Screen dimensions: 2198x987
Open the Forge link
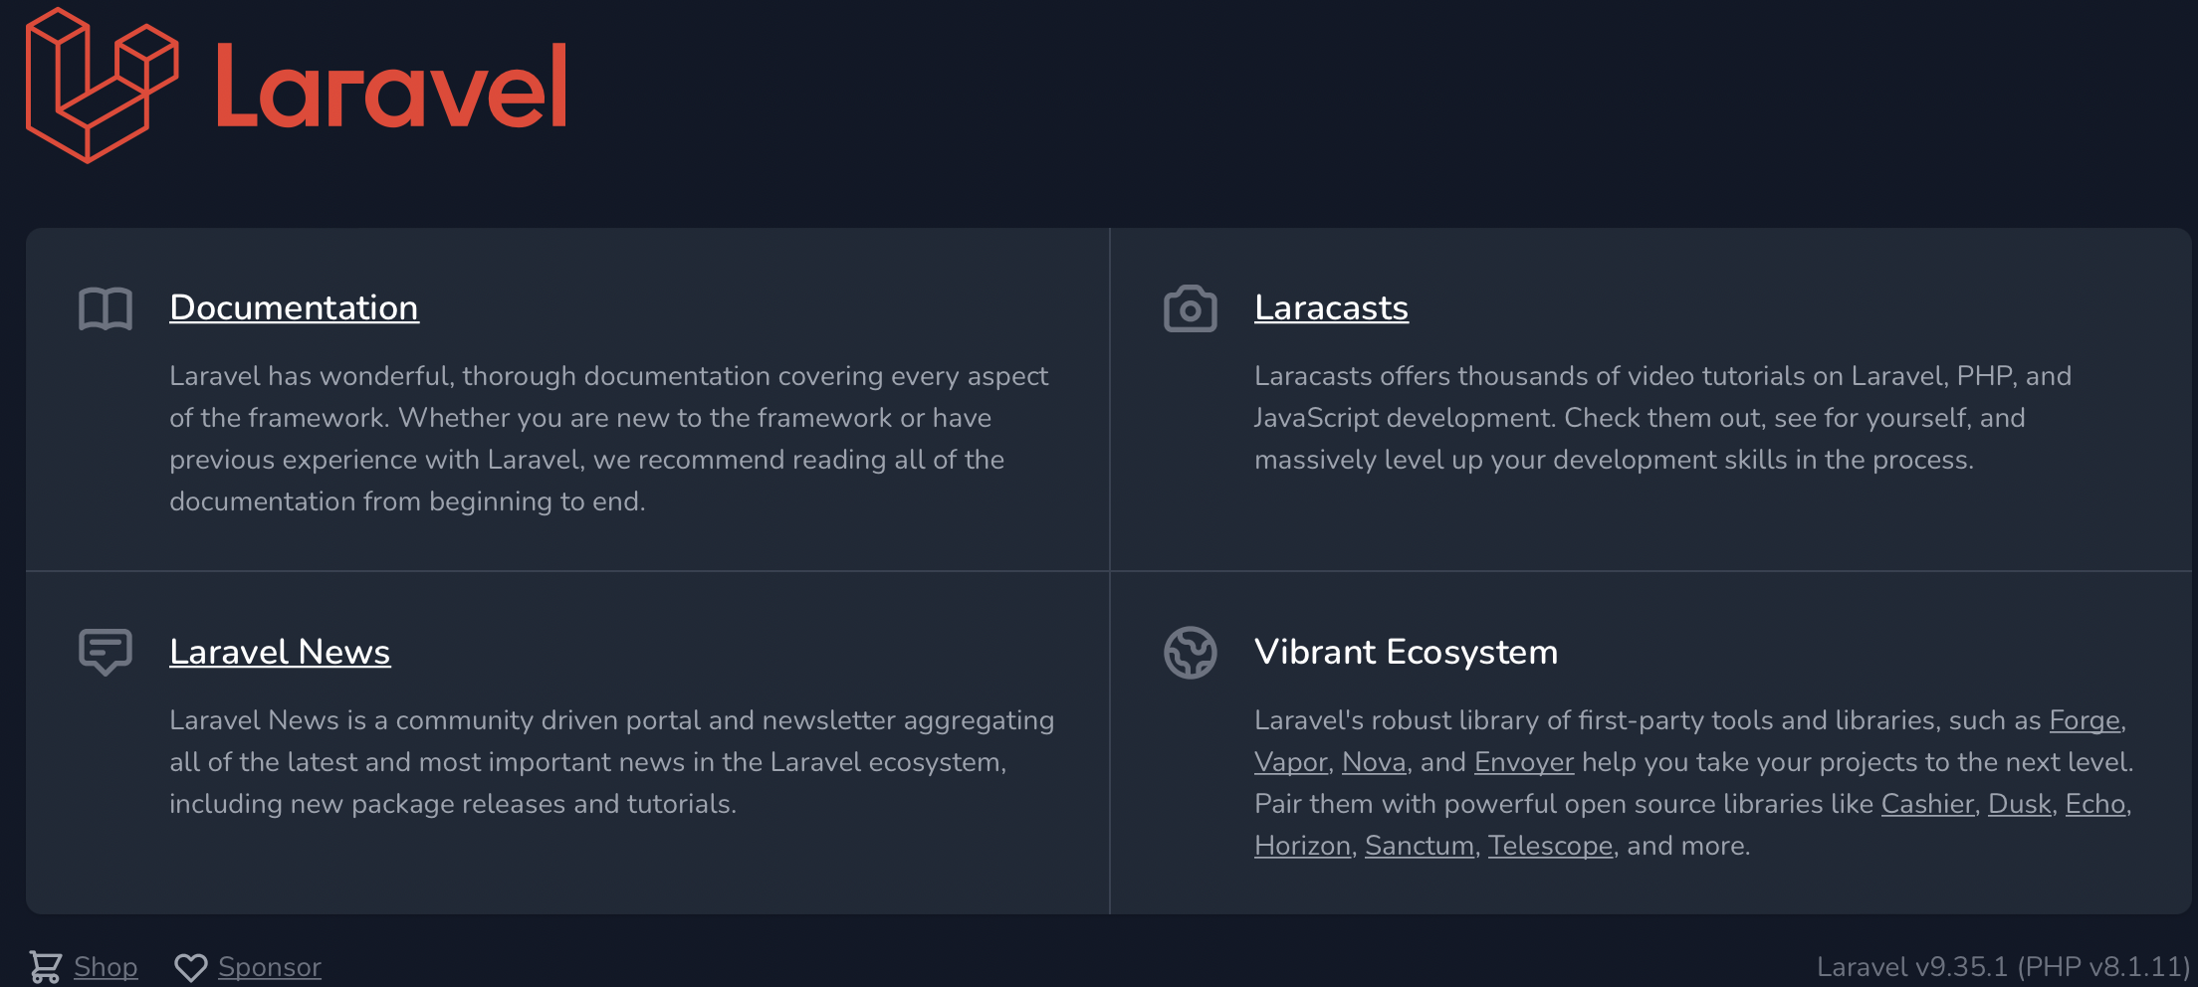(x=2084, y=720)
